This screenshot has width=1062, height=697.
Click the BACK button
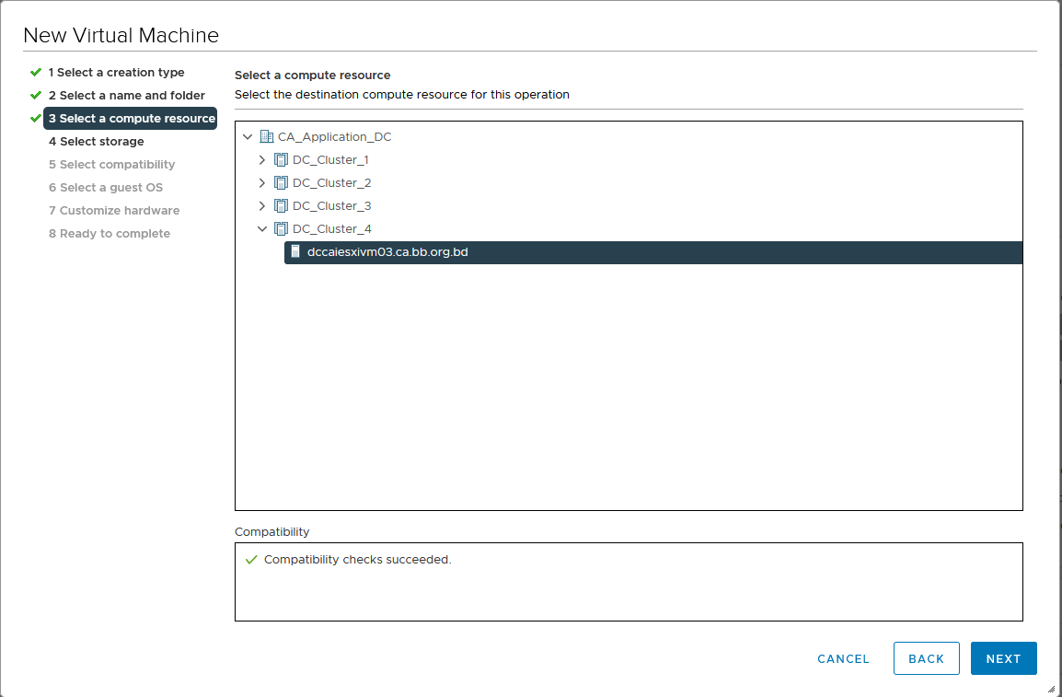point(927,658)
